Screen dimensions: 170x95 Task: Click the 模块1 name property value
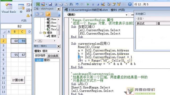[x=51, y=60]
